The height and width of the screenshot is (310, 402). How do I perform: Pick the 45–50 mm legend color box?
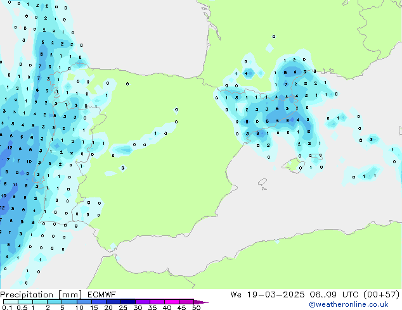pos(186,302)
